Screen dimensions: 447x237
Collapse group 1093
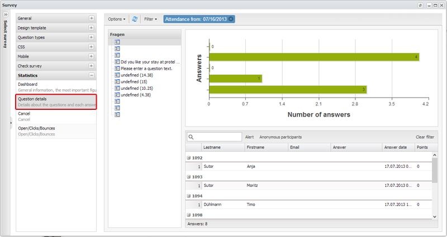click(x=188, y=177)
